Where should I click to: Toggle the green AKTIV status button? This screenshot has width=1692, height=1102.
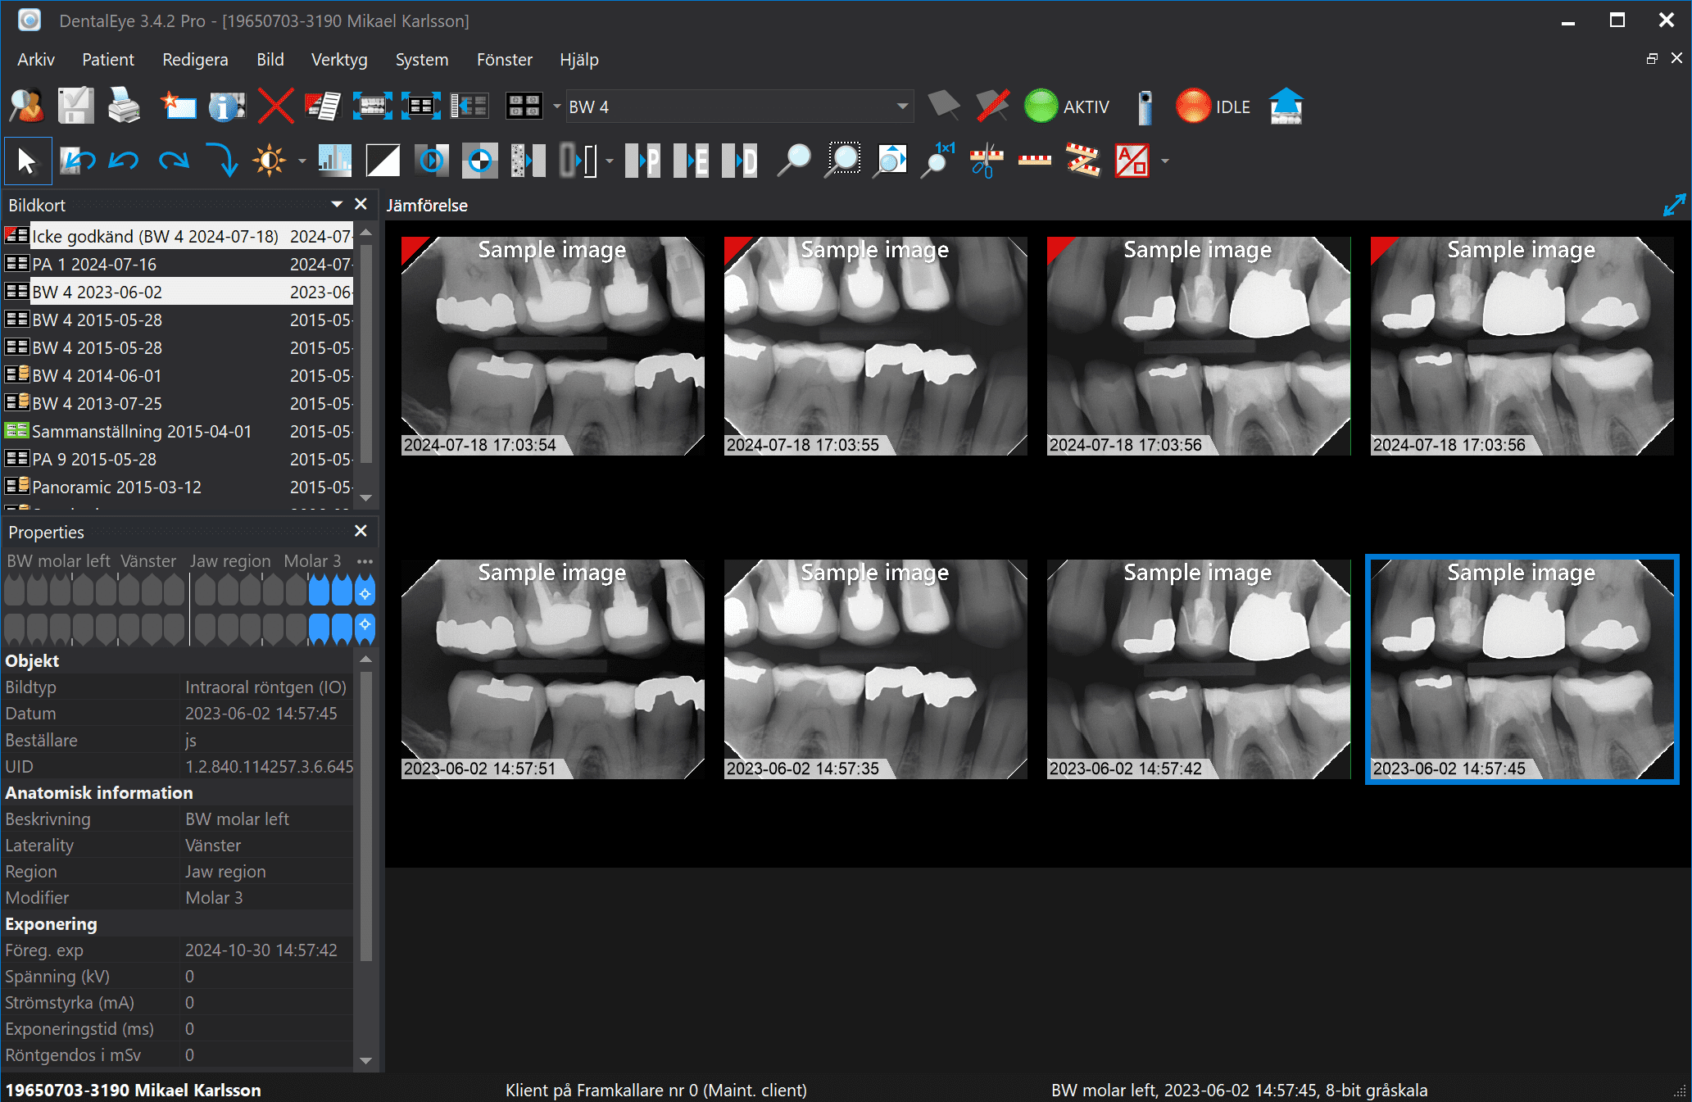1041,107
